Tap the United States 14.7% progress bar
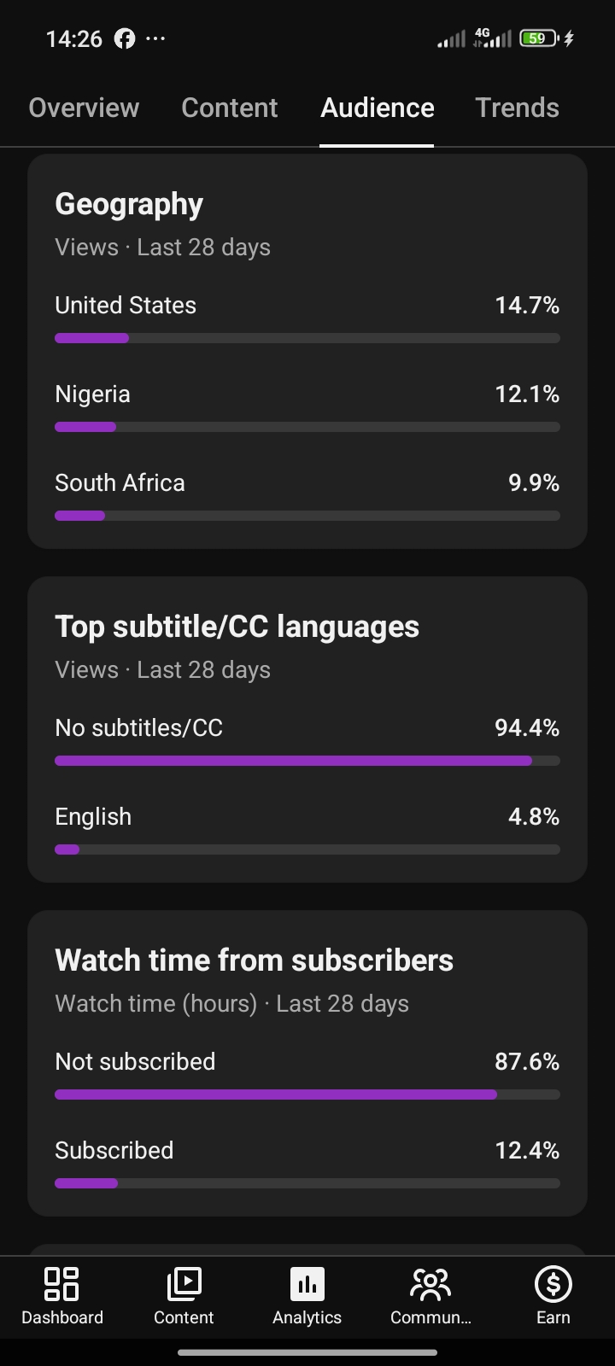Image resolution: width=615 pixels, height=1366 pixels. point(307,338)
